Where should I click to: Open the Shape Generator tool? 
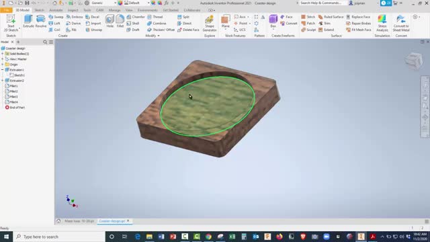click(x=210, y=23)
